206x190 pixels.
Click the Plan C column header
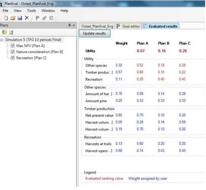point(185,43)
